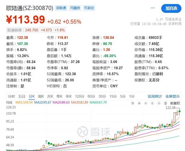Click the candlestick style icon
This screenshot has height=151, width=185.
166,103
